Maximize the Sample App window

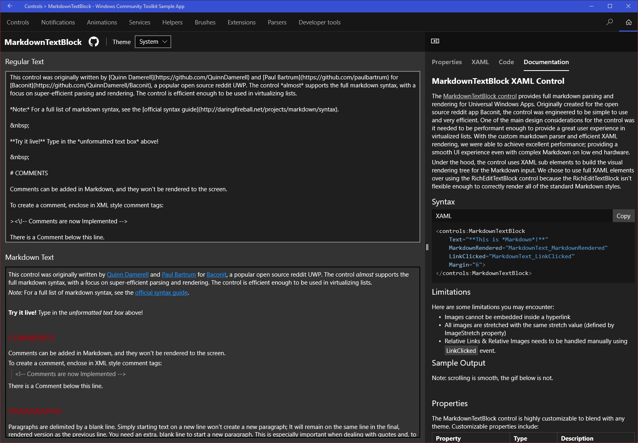point(610,6)
